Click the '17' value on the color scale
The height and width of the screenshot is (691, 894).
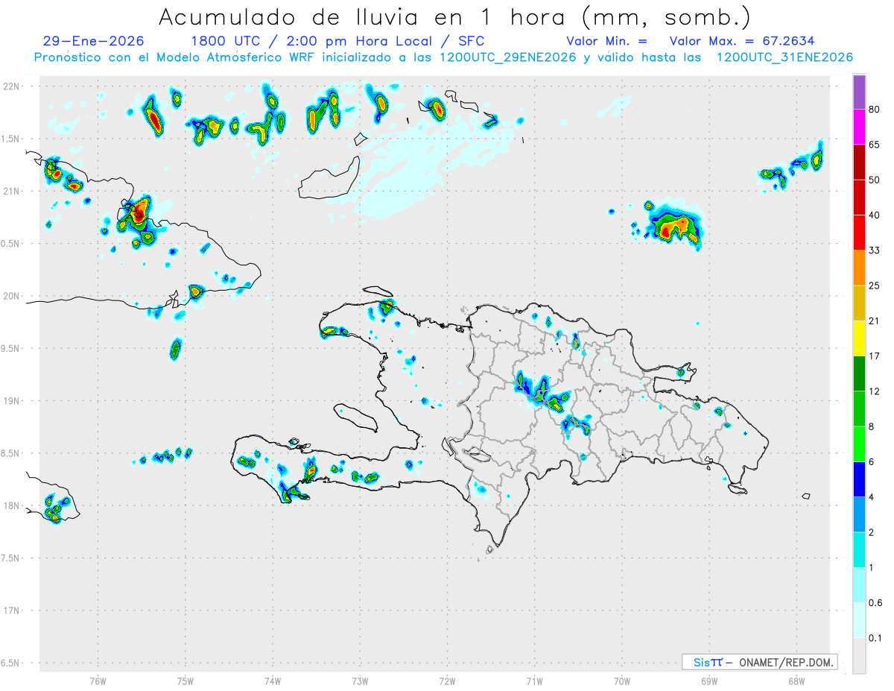pyautogui.click(x=875, y=356)
